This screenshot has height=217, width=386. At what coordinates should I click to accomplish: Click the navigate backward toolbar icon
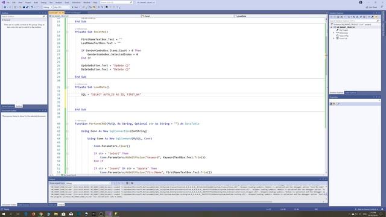pyautogui.click(x=5, y=7)
